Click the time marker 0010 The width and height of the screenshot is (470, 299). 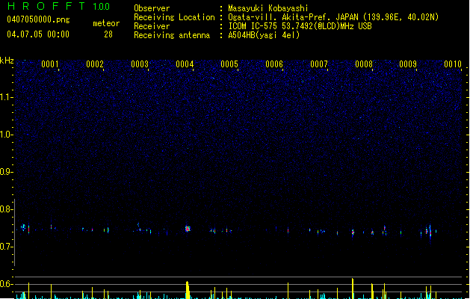click(x=453, y=64)
